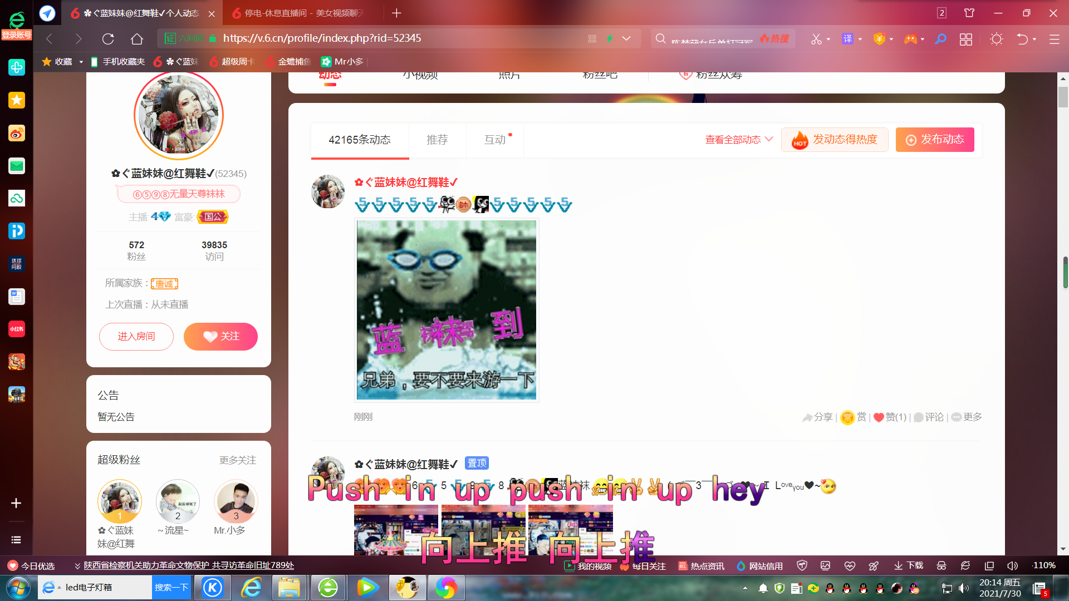Viewport: 1069px width, 601px height.
Task: Select the 42165条动态 tab
Action: click(360, 140)
